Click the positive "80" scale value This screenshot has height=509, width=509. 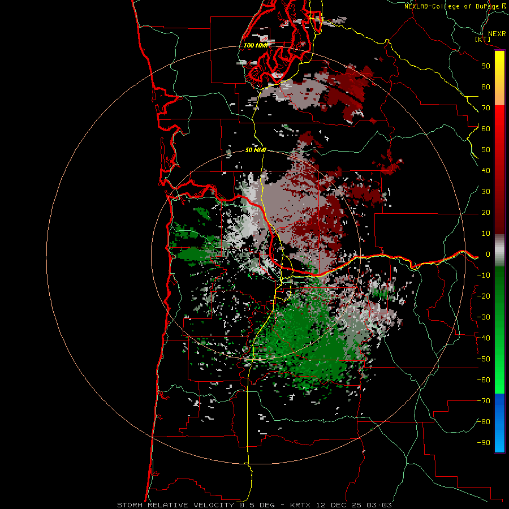pyautogui.click(x=486, y=87)
